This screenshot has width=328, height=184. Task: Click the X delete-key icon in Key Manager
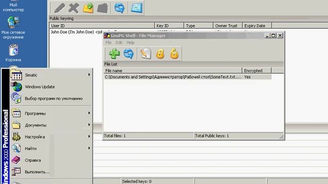click(x=74, y=8)
